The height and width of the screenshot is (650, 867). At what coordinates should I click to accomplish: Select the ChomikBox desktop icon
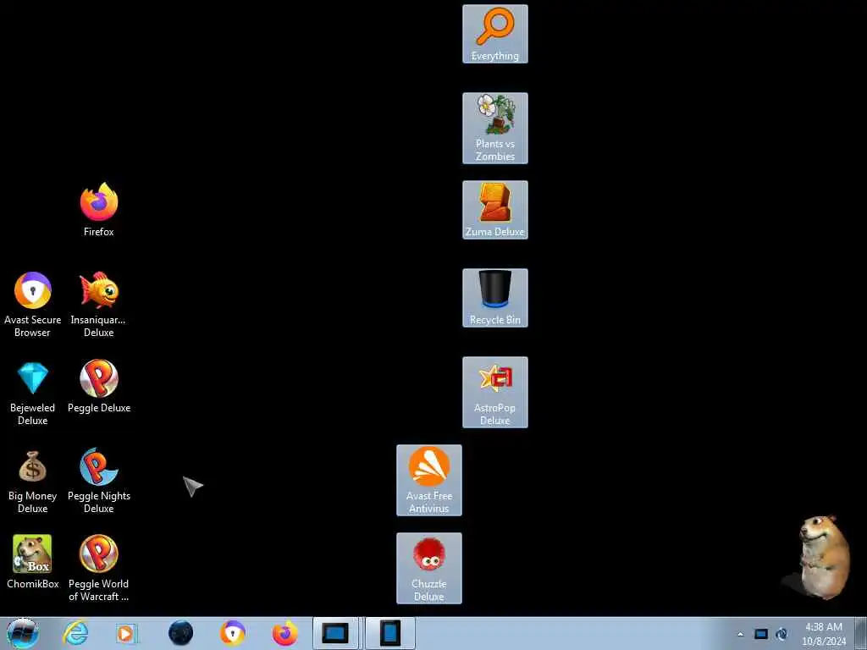[x=33, y=562]
